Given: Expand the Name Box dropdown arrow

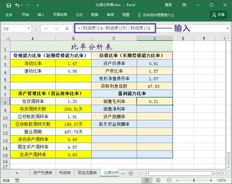Looking at the screenshot, I should (x=29, y=28).
